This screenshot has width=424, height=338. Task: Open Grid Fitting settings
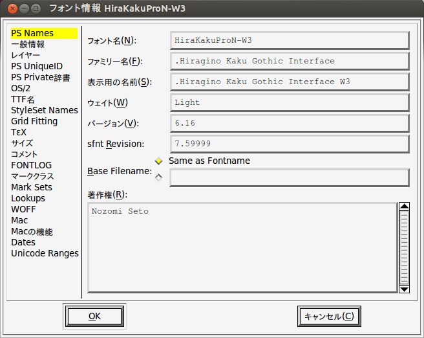[34, 121]
